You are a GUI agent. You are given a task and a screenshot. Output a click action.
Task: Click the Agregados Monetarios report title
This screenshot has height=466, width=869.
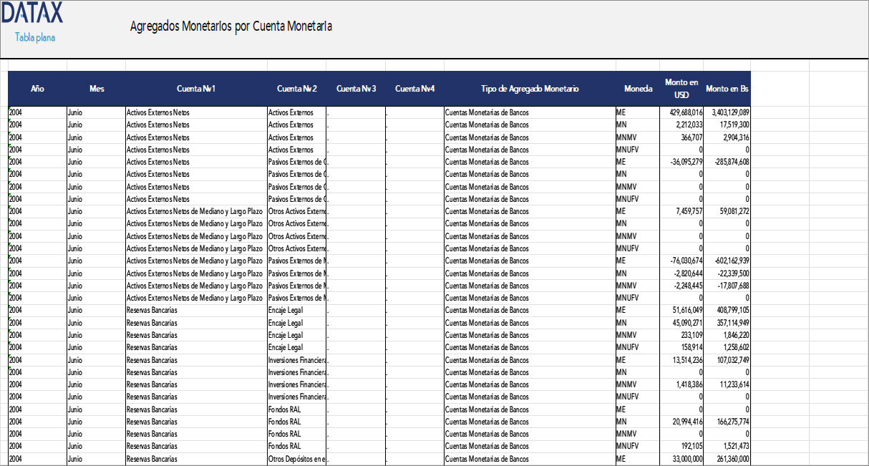tap(230, 26)
